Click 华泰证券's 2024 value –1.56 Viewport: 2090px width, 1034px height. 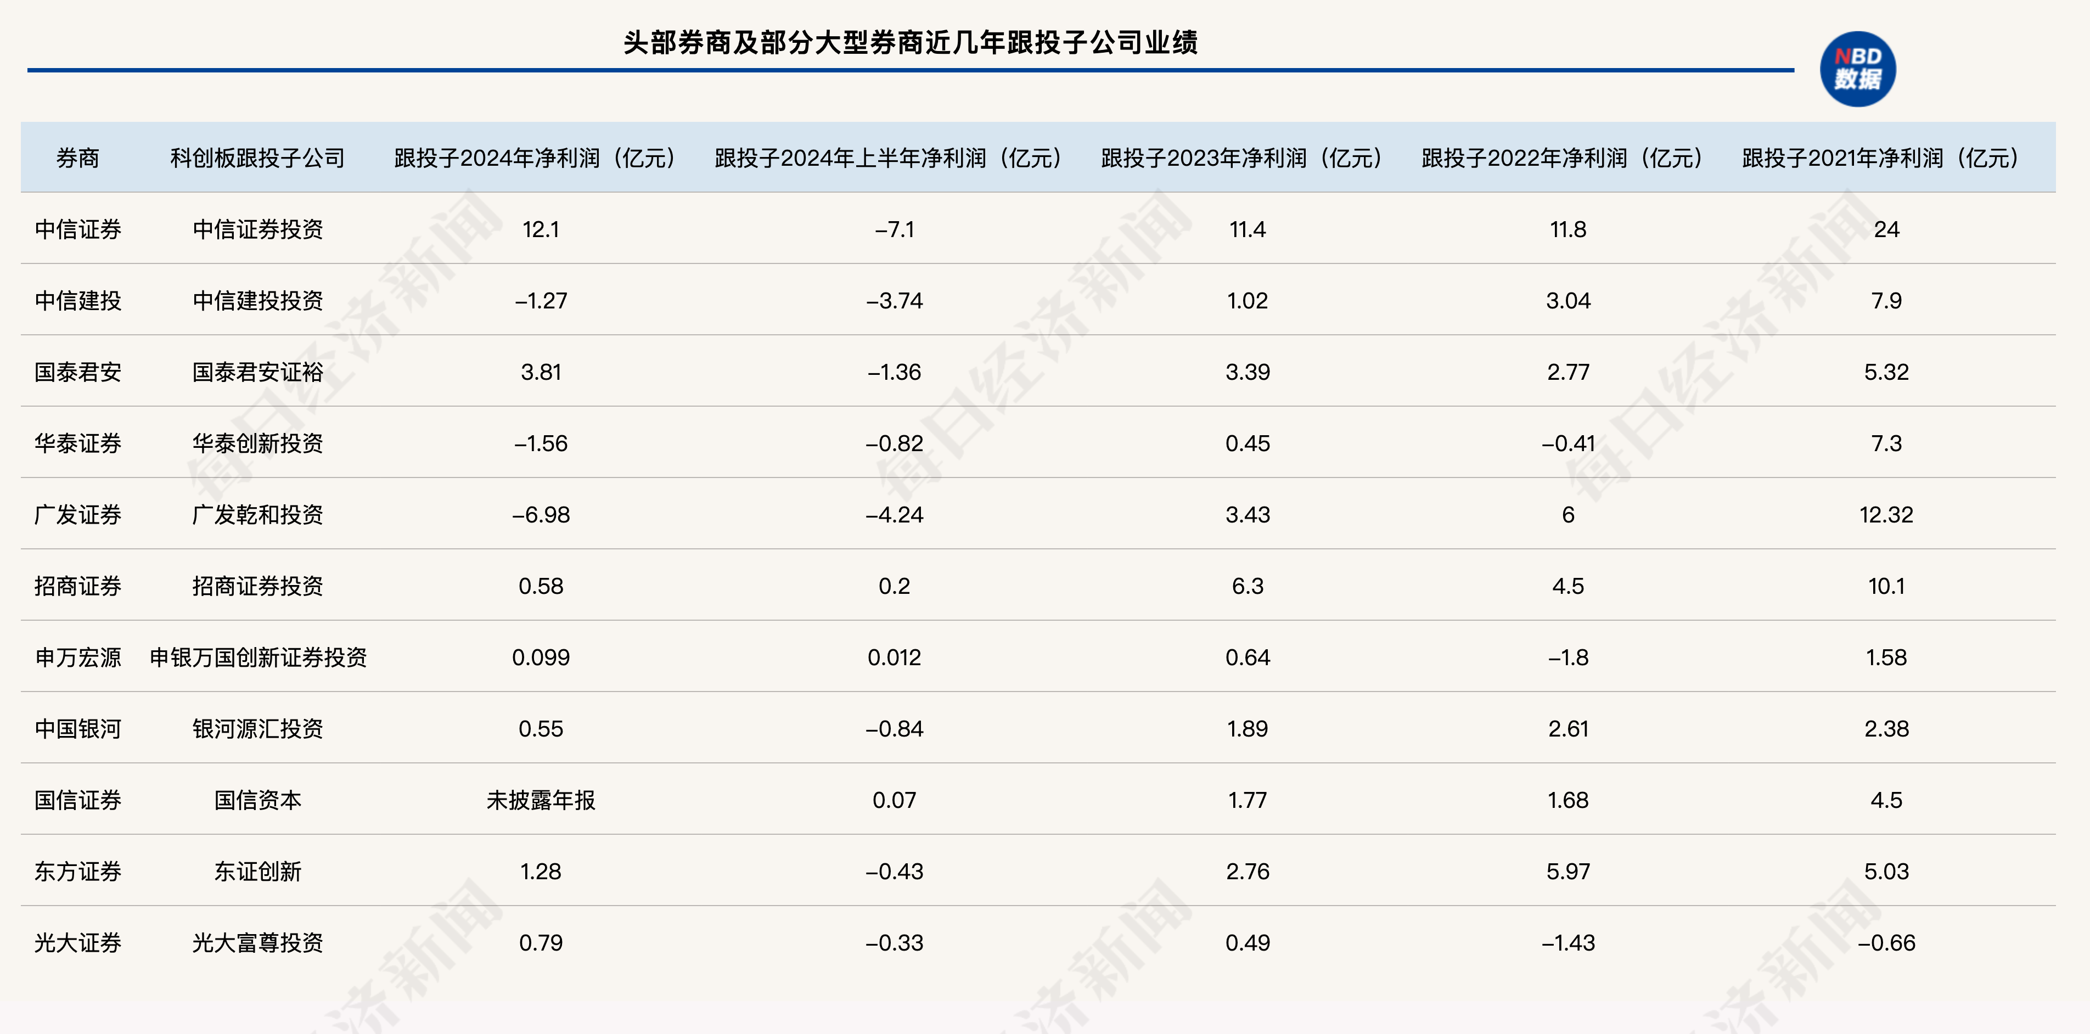coord(541,443)
